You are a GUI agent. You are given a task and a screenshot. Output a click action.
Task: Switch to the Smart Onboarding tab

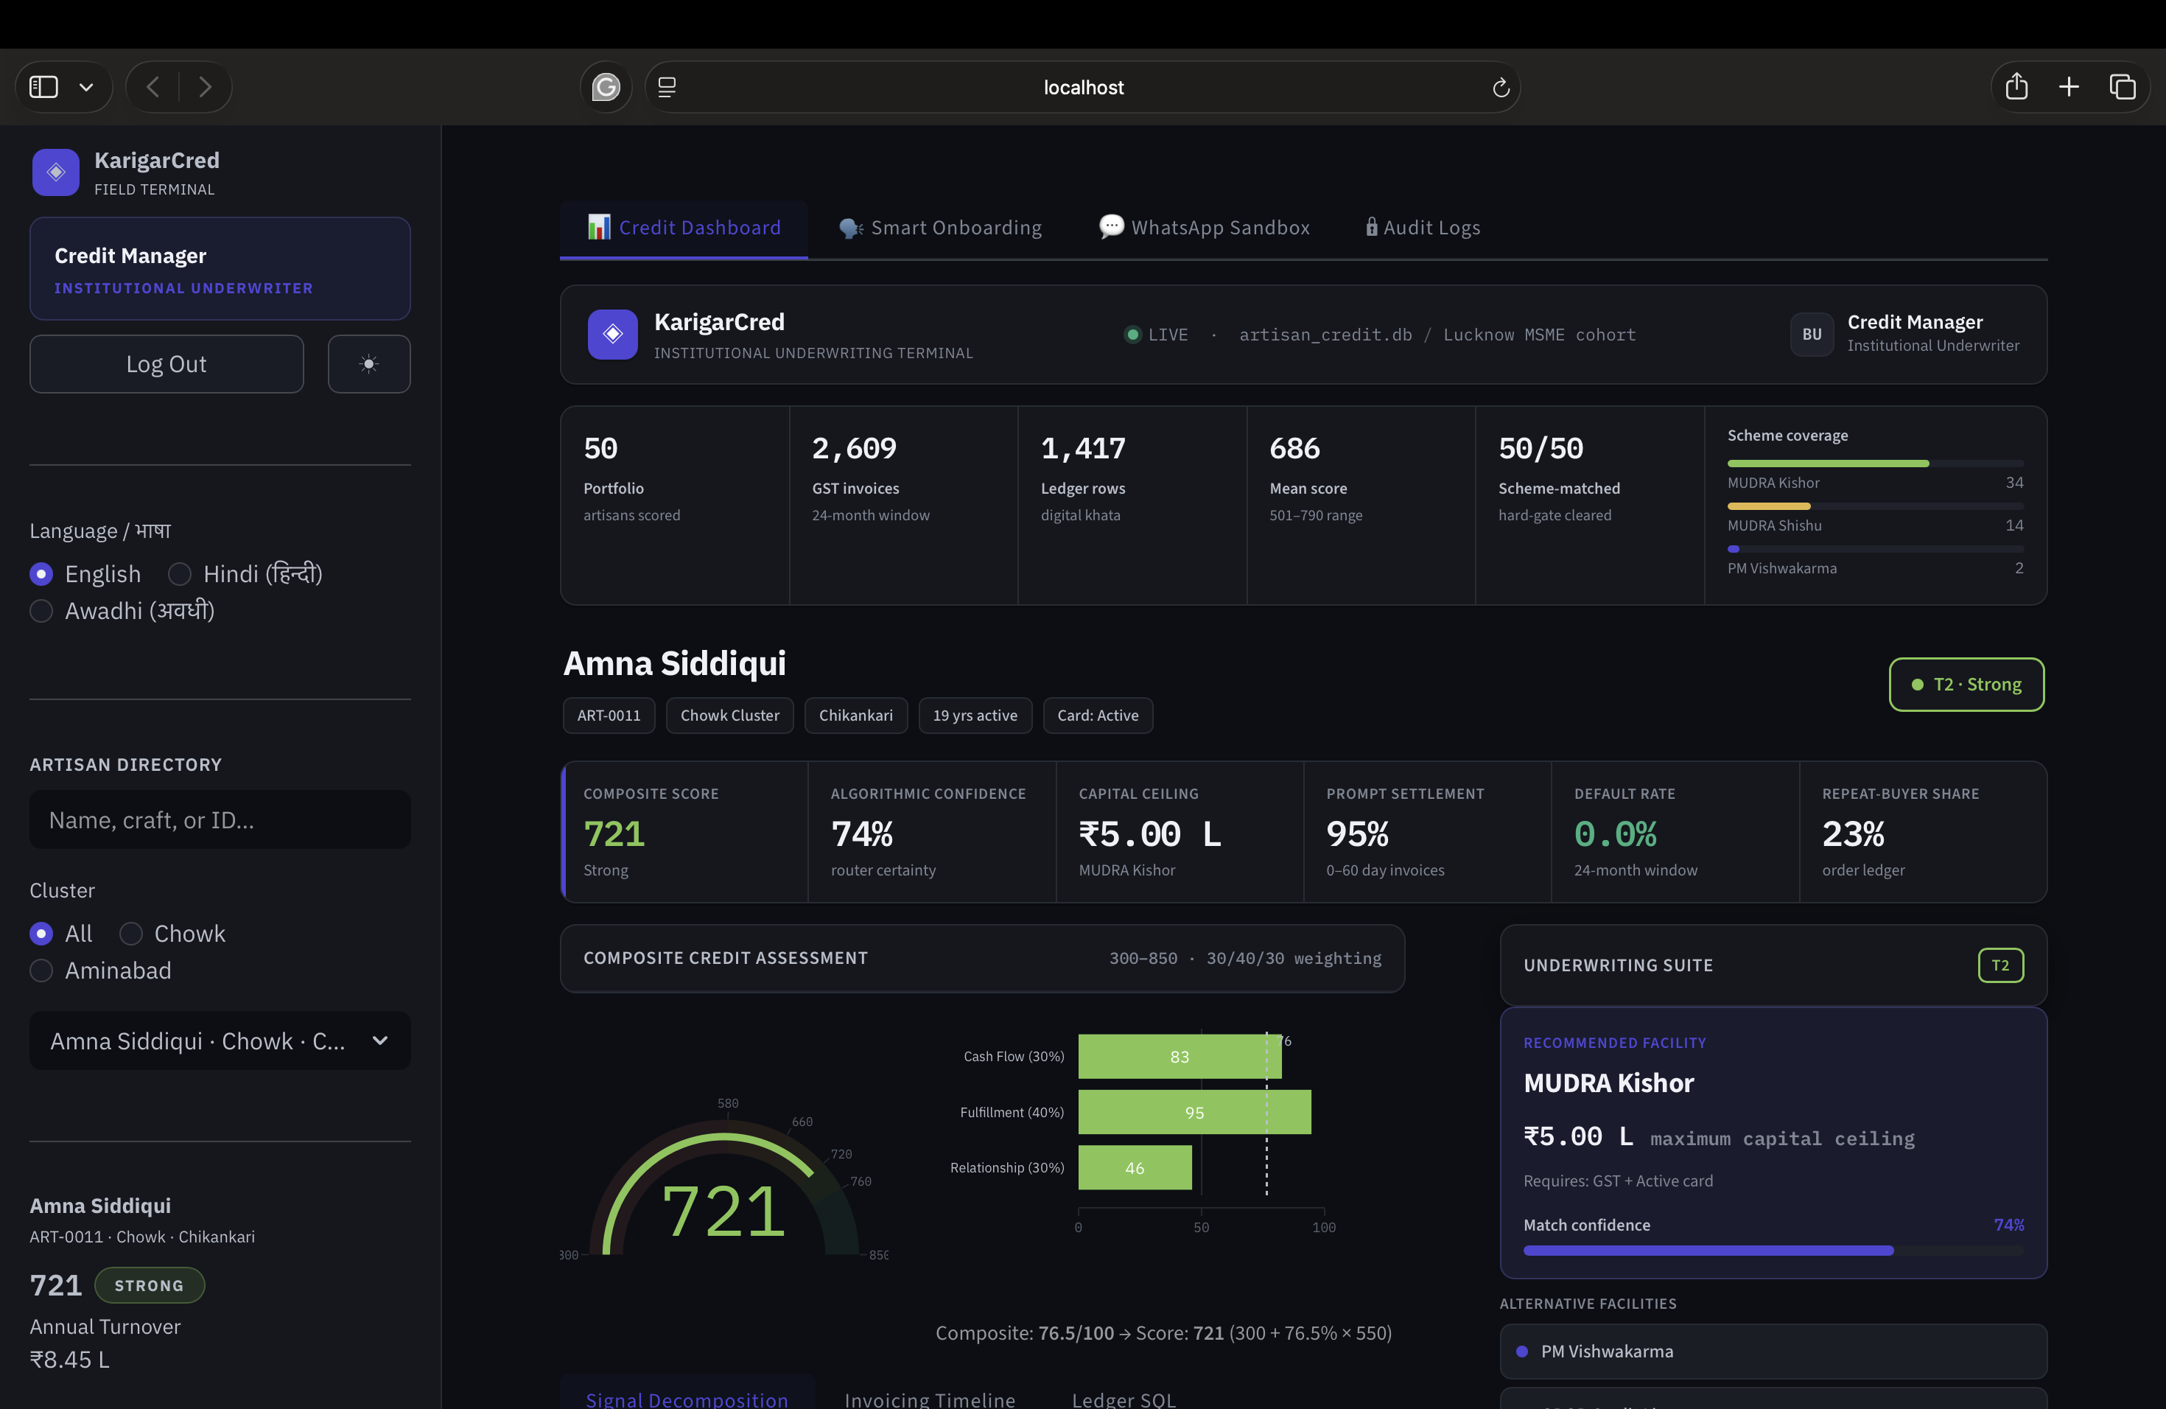point(940,228)
